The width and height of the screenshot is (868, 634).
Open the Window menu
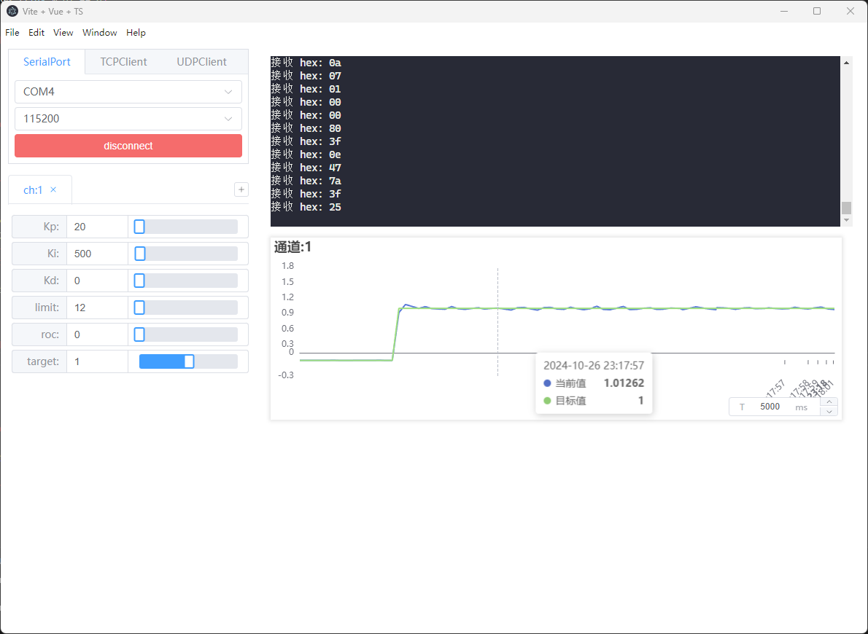(99, 33)
